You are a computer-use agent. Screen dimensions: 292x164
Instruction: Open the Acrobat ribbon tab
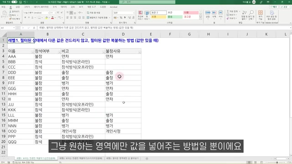point(114,7)
